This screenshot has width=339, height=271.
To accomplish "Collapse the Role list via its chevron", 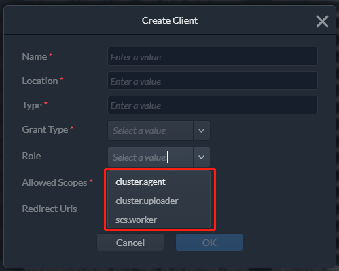I will pos(201,157).
